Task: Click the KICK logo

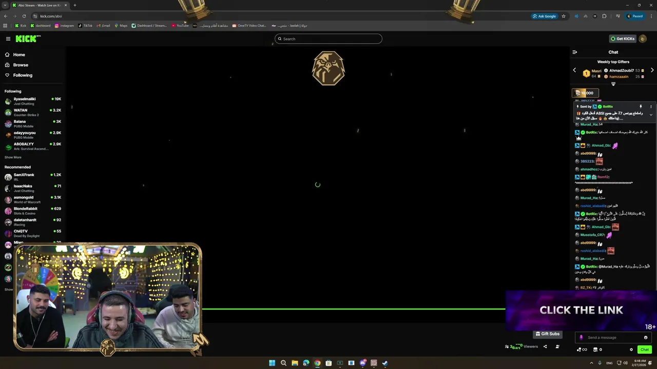Action: pos(28,39)
